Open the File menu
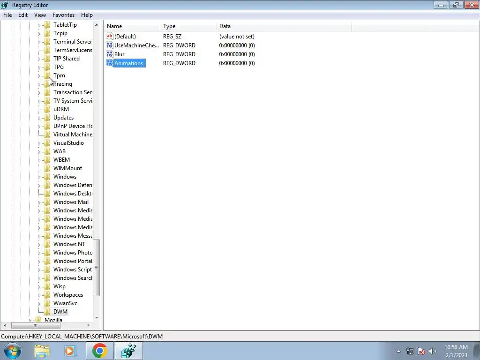The image size is (480, 360). pos(7,15)
